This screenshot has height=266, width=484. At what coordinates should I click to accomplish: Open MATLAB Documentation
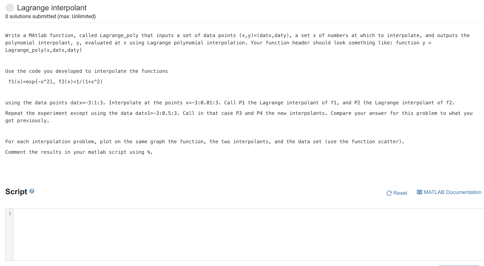[x=452, y=192]
